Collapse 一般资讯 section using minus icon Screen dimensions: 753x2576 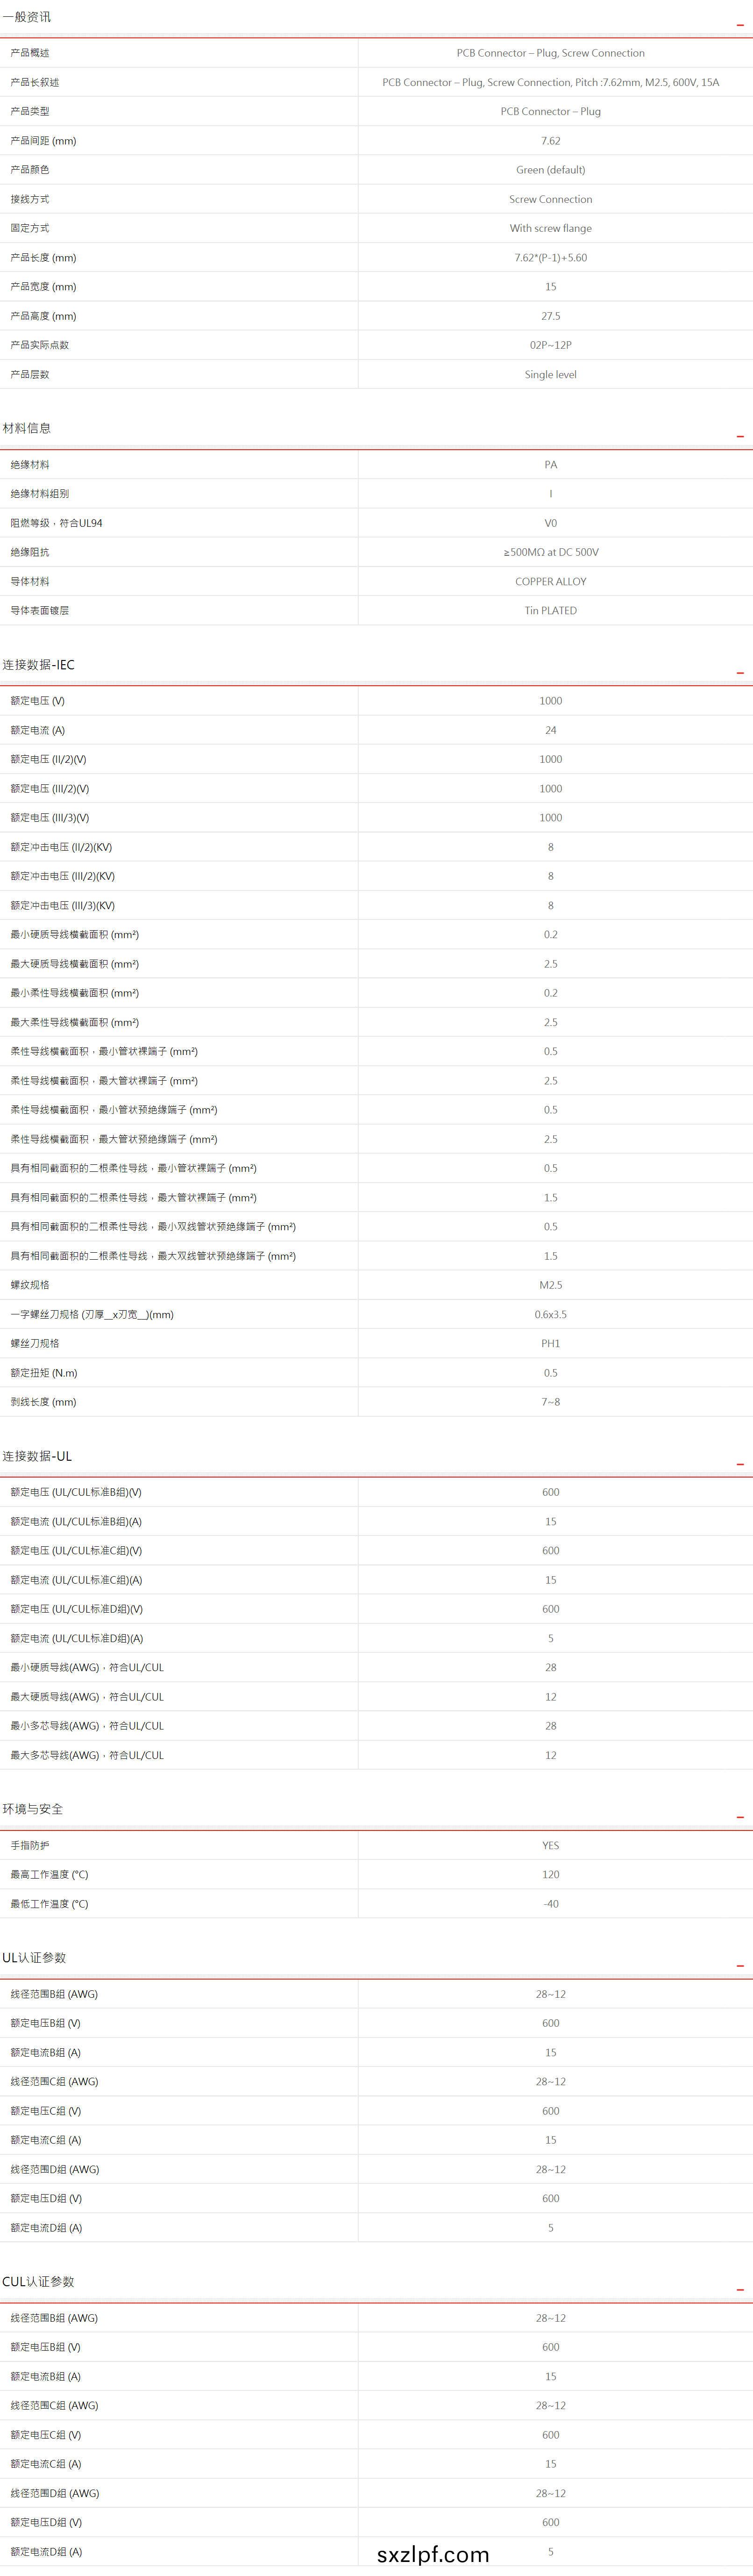click(740, 24)
